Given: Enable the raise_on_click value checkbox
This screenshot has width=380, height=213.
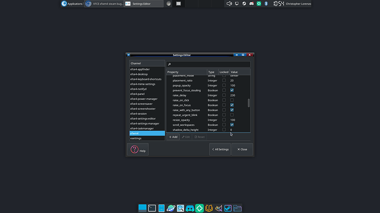Looking at the screenshot, I should click(x=232, y=100).
